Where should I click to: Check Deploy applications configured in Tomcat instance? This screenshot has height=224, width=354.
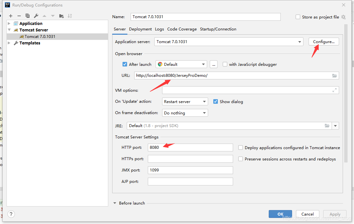coord(241,148)
